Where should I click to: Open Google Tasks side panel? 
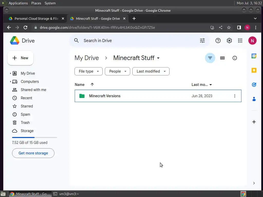point(254,85)
